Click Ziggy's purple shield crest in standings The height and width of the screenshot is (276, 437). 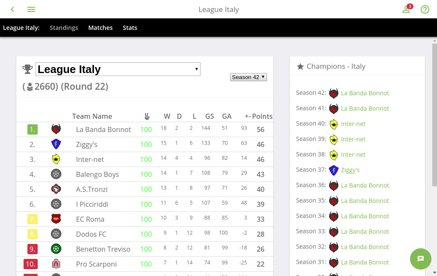56,144
